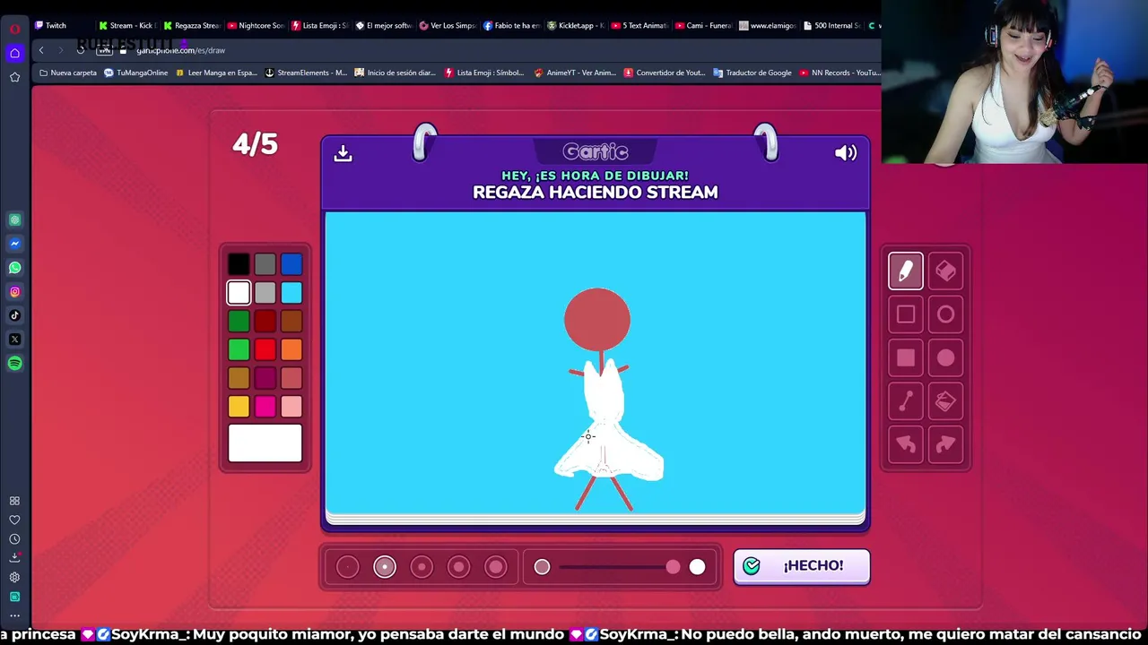The width and height of the screenshot is (1148, 645).
Task: Pick the bright green color swatch
Action: pyautogui.click(x=239, y=349)
